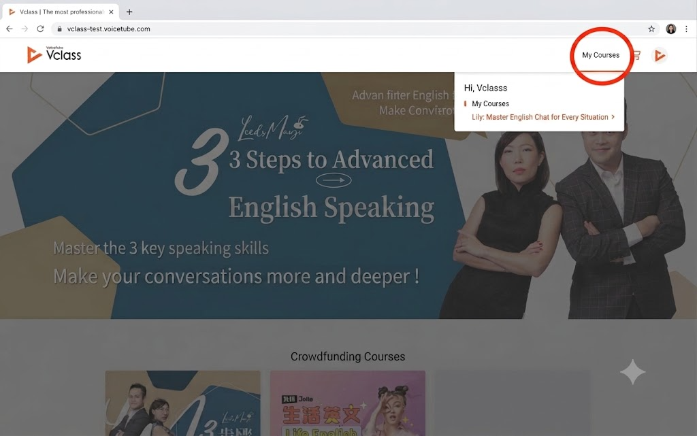Open Chrome's three-dot menu

pyautogui.click(x=686, y=29)
